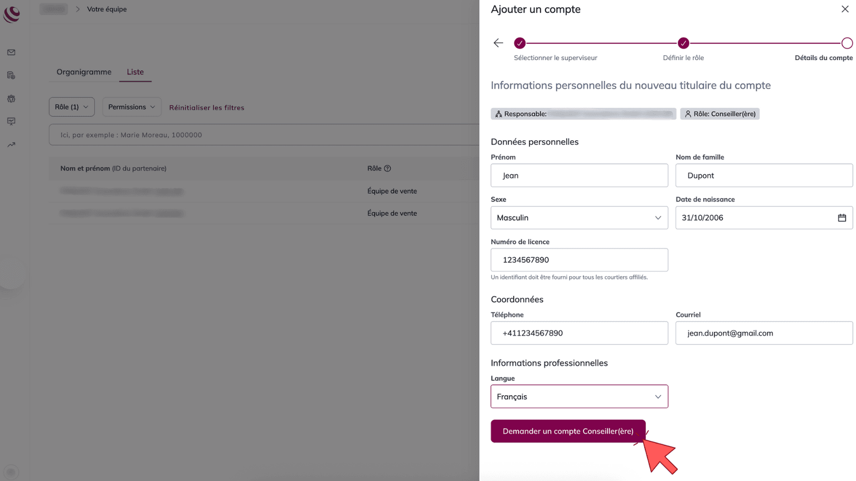Click the document-with-plus sidebar icon
This screenshot has height=481, width=856.
[x=11, y=75]
